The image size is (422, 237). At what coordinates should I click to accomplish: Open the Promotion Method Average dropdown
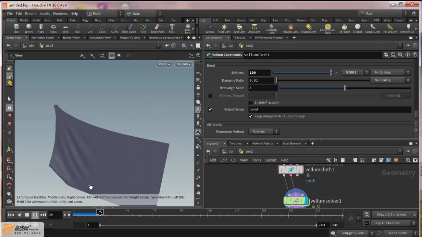tap(264, 131)
